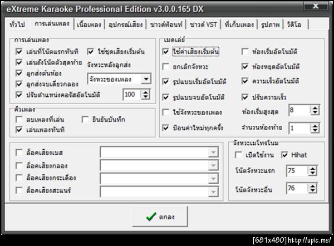The height and width of the screenshot is (246, 334).
Task: Confirm settings with ตกลง button
Action: [160, 217]
